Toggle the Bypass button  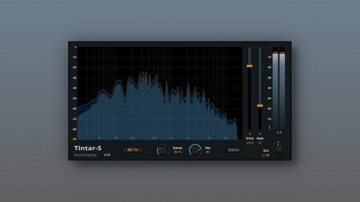coord(233,150)
